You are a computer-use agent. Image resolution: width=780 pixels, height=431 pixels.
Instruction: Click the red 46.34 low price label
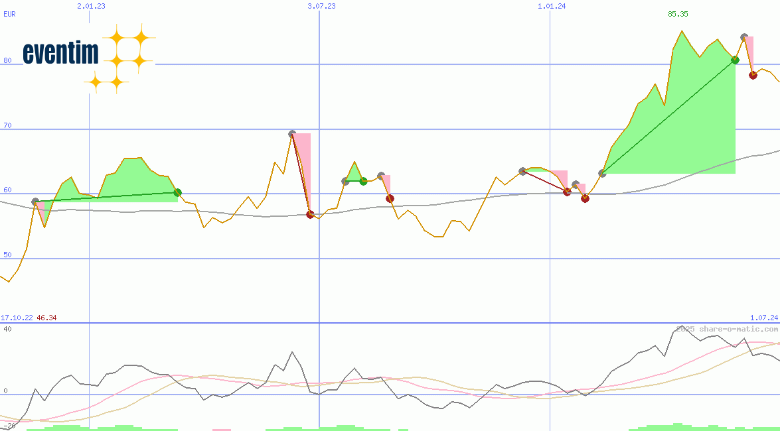[46, 318]
